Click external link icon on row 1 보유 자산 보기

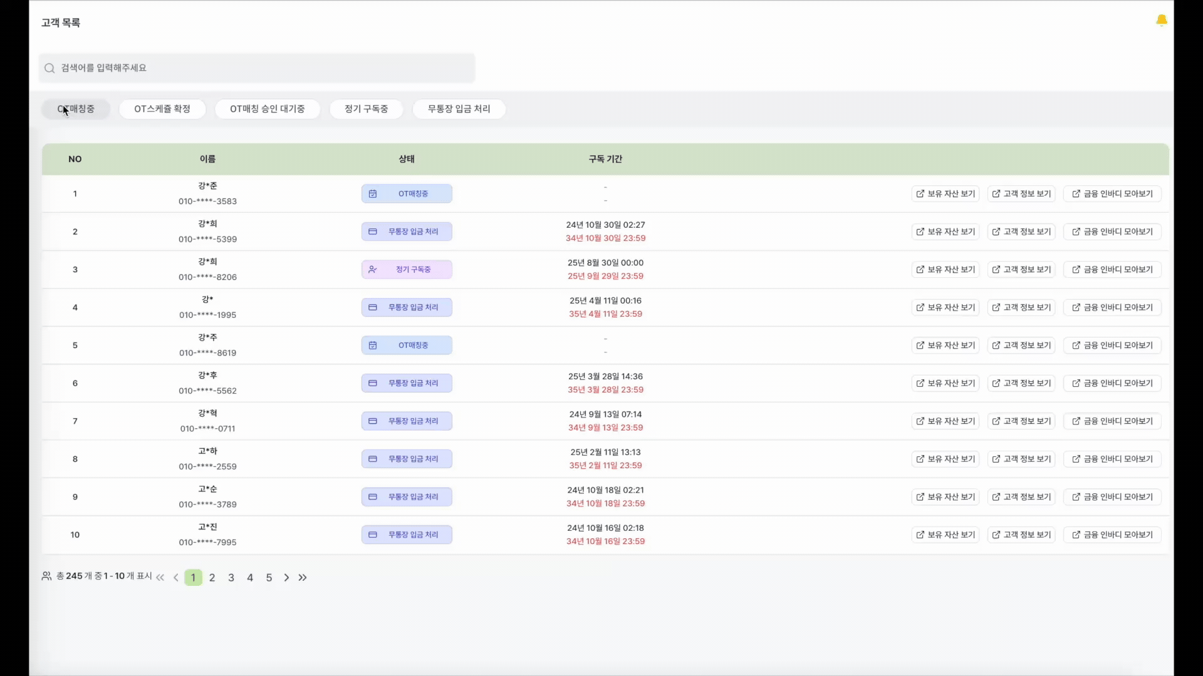[x=920, y=194]
